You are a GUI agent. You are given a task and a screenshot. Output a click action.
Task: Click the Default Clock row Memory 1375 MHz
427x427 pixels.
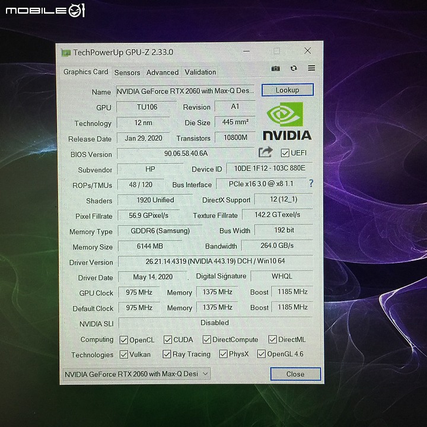[x=217, y=307]
